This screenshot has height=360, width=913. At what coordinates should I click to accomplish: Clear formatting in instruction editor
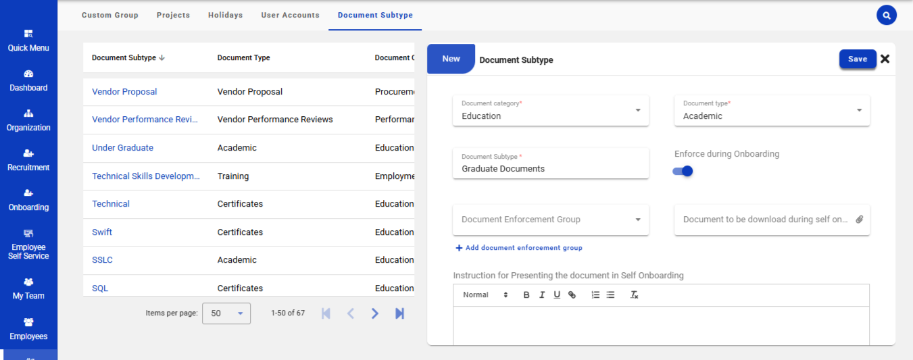(x=634, y=295)
